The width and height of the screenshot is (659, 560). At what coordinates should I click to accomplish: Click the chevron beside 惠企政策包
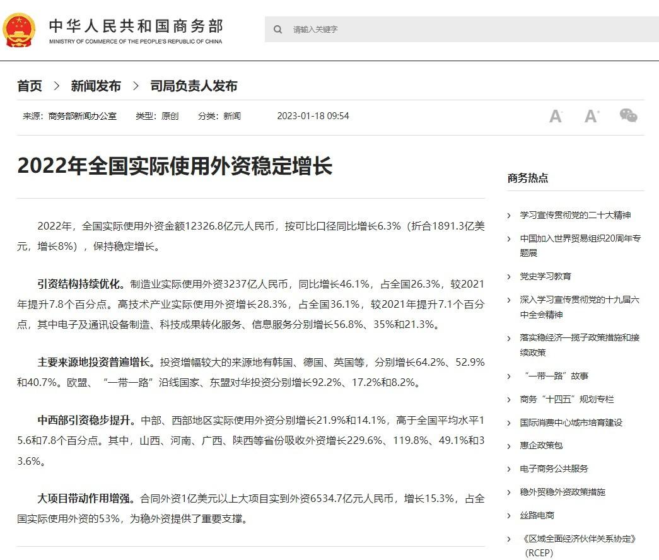(x=509, y=446)
